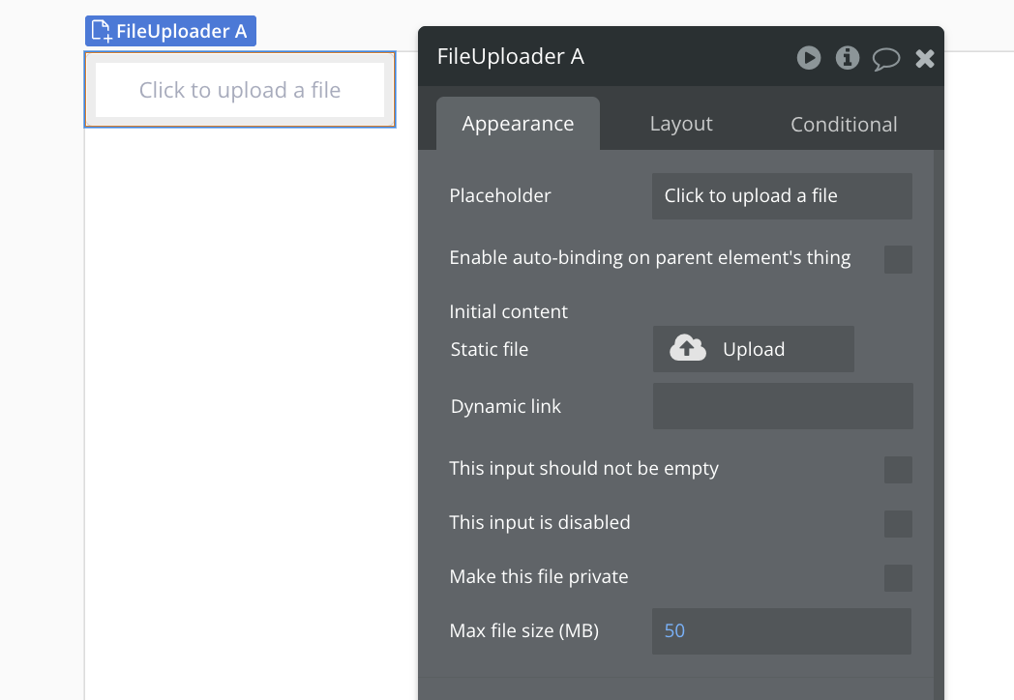
Task: Click the property panel's vertical scrollbar
Action: pos(938,387)
